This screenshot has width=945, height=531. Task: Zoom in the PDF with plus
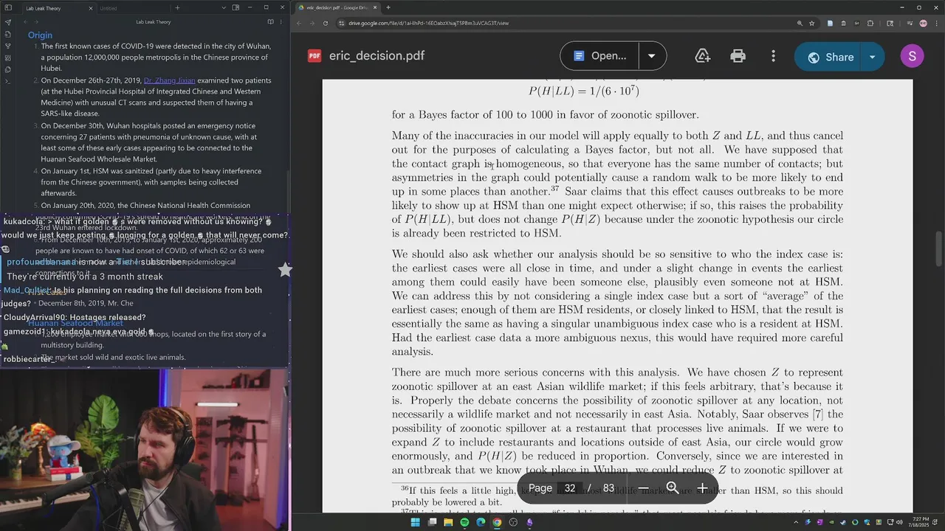702,488
